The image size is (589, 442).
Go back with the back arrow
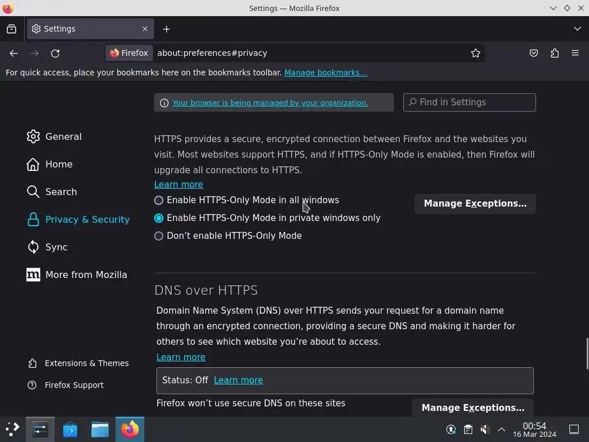pyautogui.click(x=14, y=53)
